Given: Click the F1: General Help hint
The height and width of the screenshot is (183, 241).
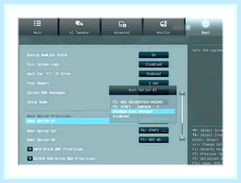Looking at the screenshot, I should click(x=207, y=149).
